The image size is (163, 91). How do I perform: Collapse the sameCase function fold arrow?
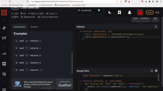coord(81,31)
